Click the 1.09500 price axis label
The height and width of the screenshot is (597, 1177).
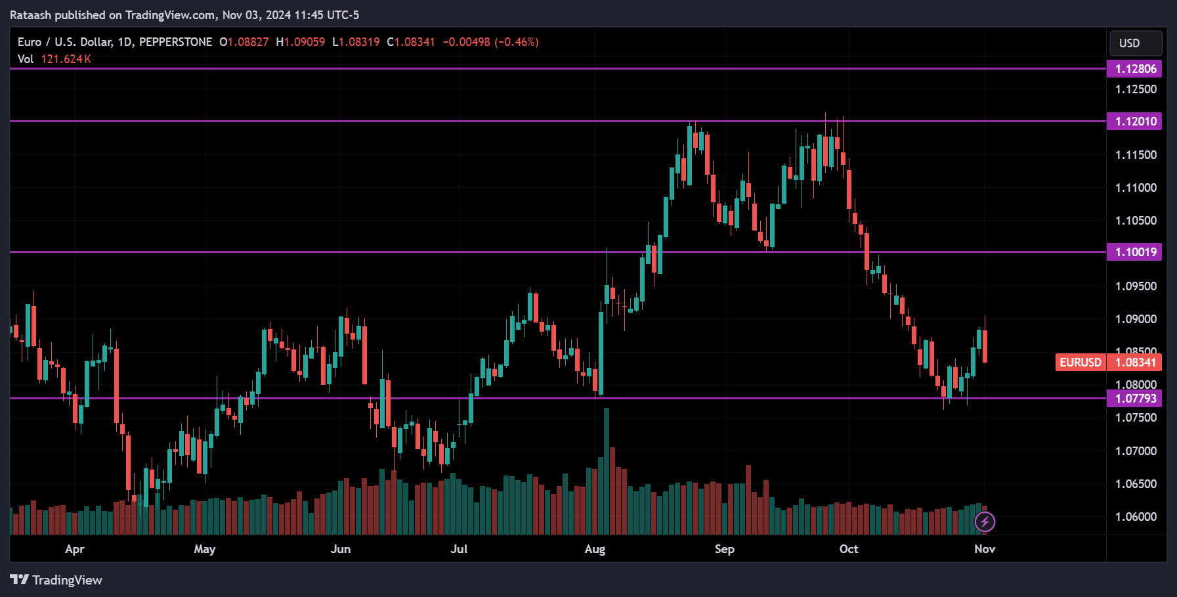point(1136,286)
